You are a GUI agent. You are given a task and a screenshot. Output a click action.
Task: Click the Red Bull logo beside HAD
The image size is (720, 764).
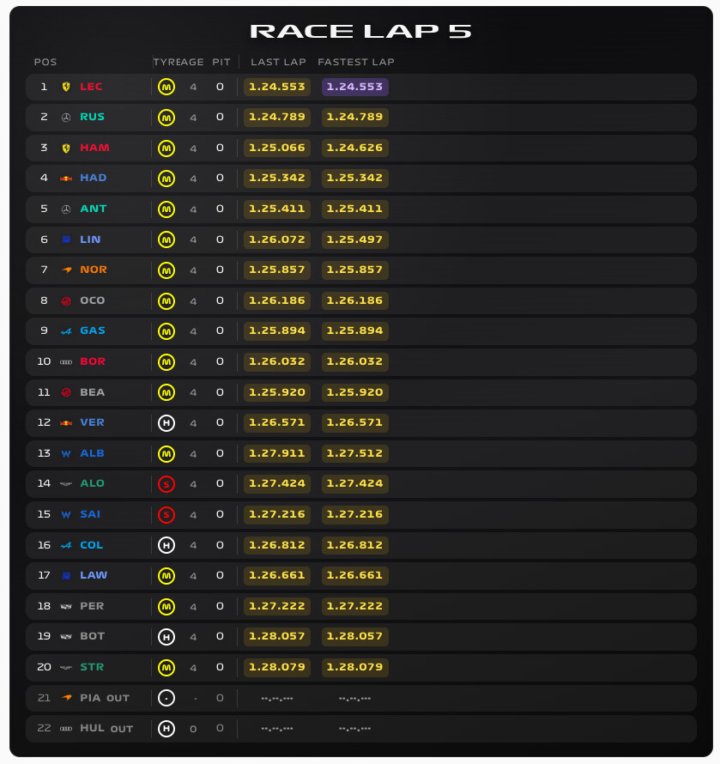click(66, 179)
